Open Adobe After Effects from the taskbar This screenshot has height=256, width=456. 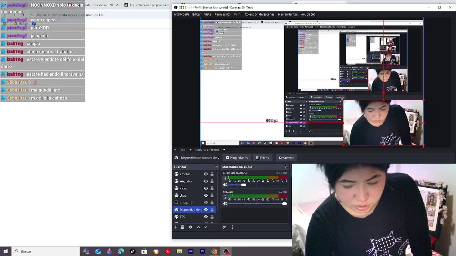point(191,251)
